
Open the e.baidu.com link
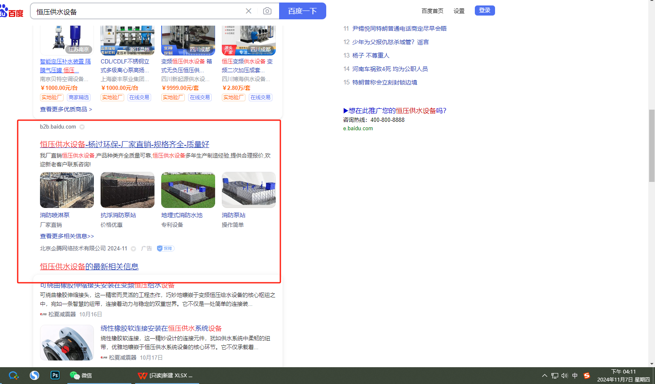358,129
